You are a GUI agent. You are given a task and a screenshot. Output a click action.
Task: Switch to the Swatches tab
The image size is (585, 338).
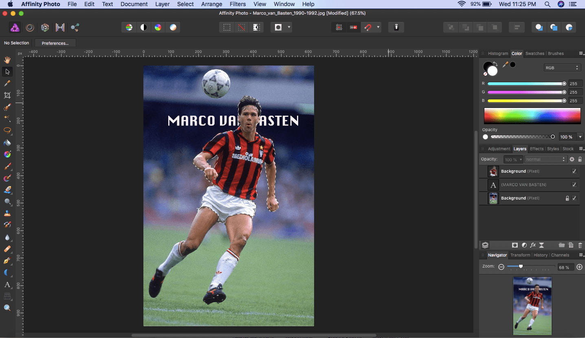click(534, 53)
